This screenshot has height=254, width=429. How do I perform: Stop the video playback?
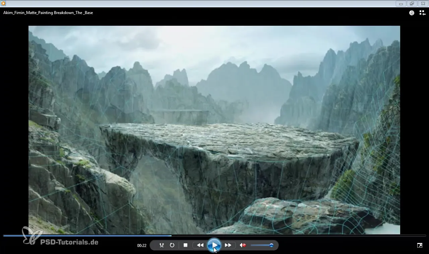(185, 245)
